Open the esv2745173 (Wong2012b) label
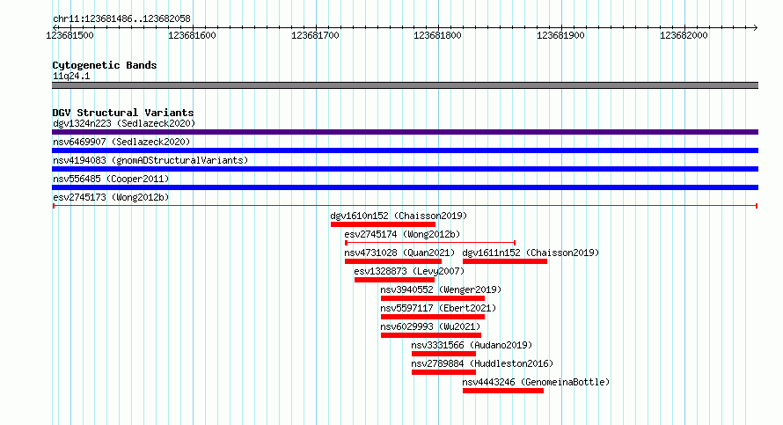Screen dimensions: 783x425 111,197
